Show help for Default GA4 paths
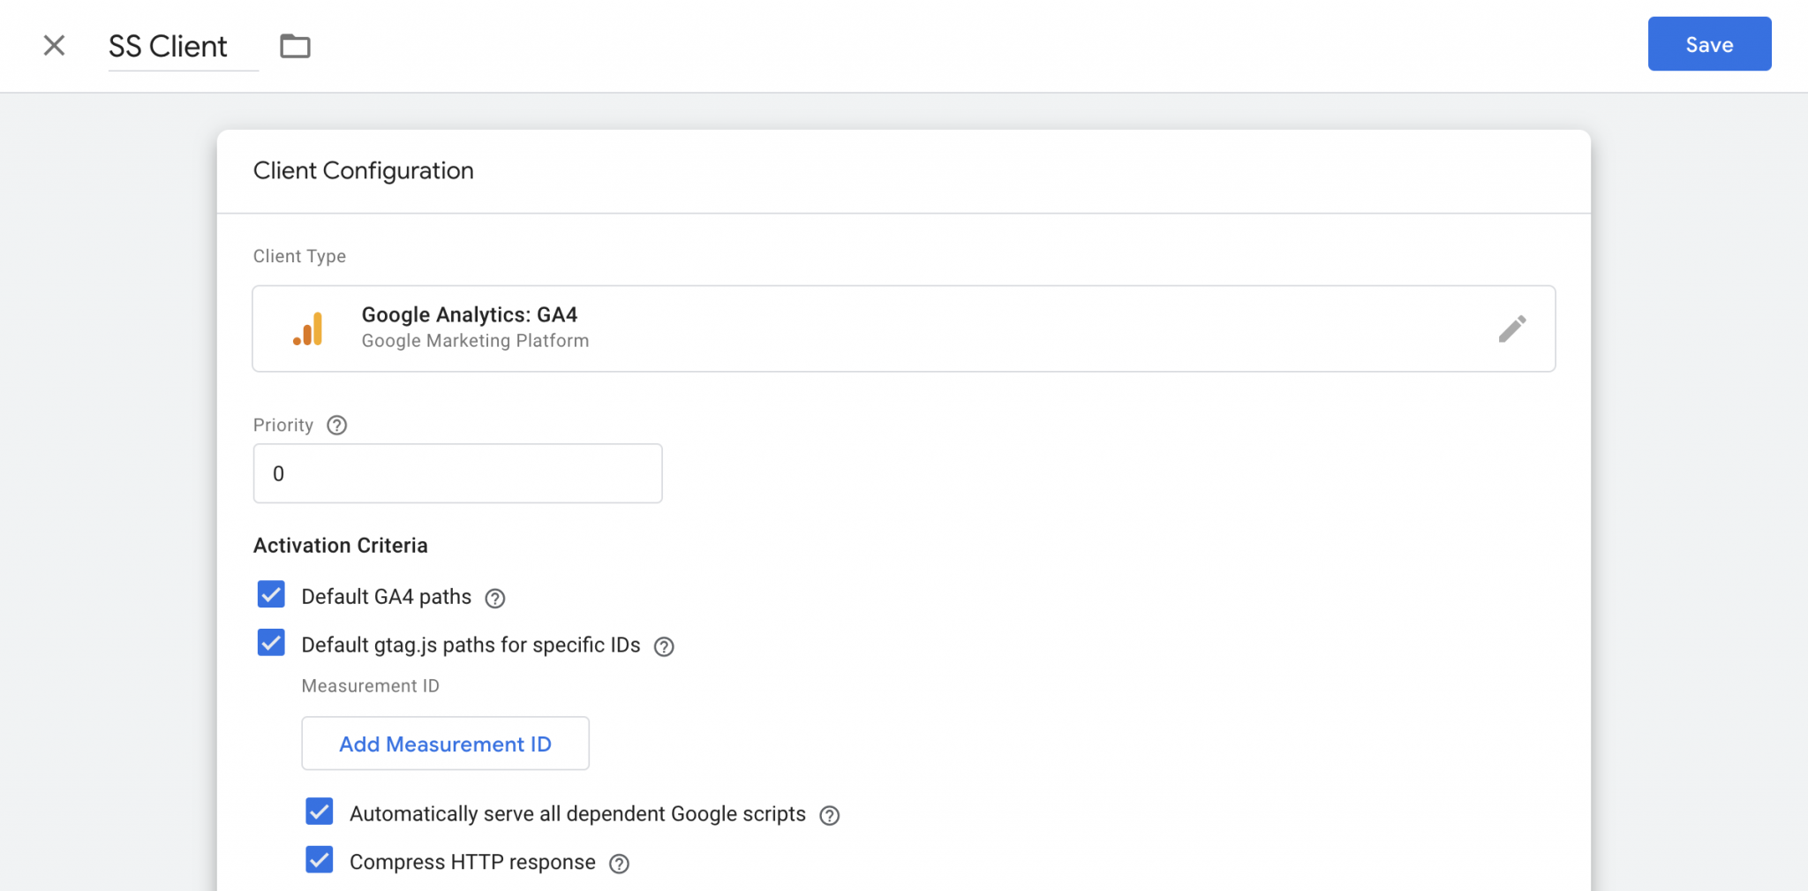1808x891 pixels. (x=495, y=599)
